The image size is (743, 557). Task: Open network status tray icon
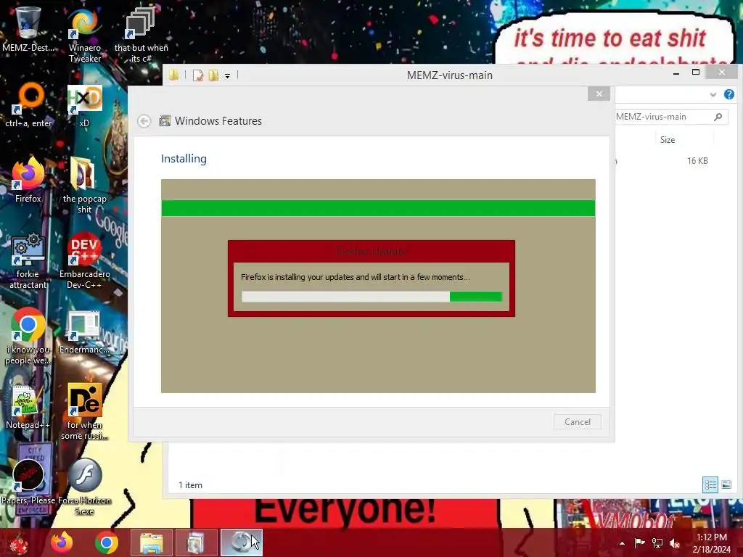tap(657, 542)
